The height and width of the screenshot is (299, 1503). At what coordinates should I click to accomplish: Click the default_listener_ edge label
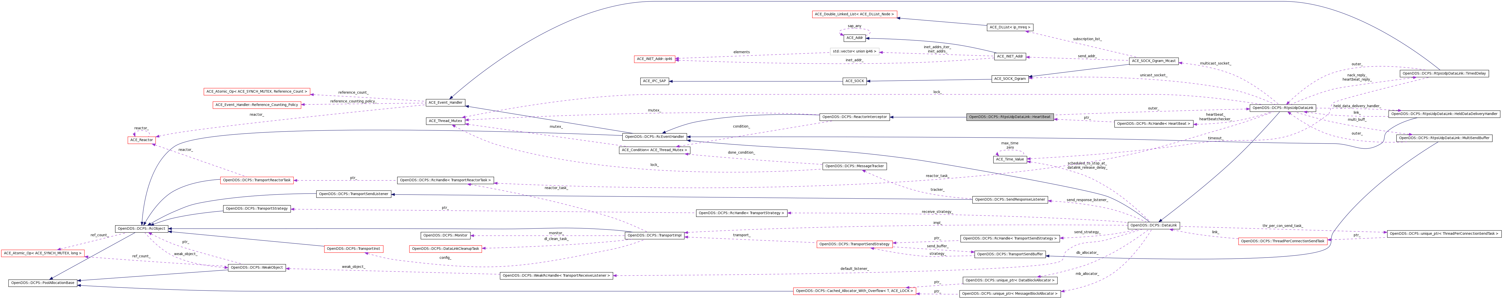click(854, 269)
